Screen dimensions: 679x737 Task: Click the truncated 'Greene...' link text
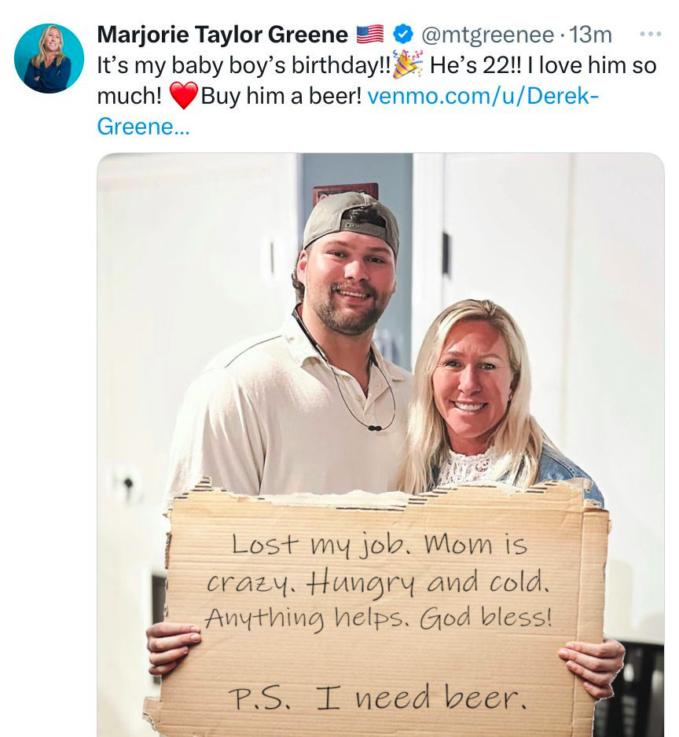tap(143, 126)
